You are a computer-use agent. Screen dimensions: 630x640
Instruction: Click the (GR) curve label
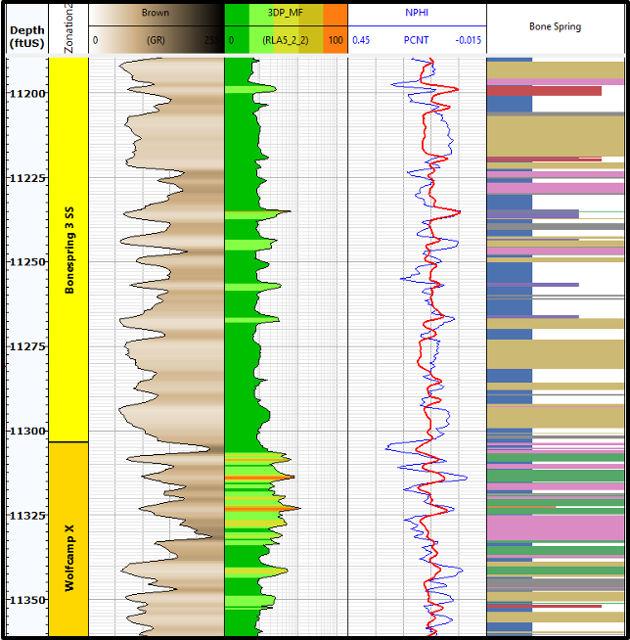(x=156, y=40)
